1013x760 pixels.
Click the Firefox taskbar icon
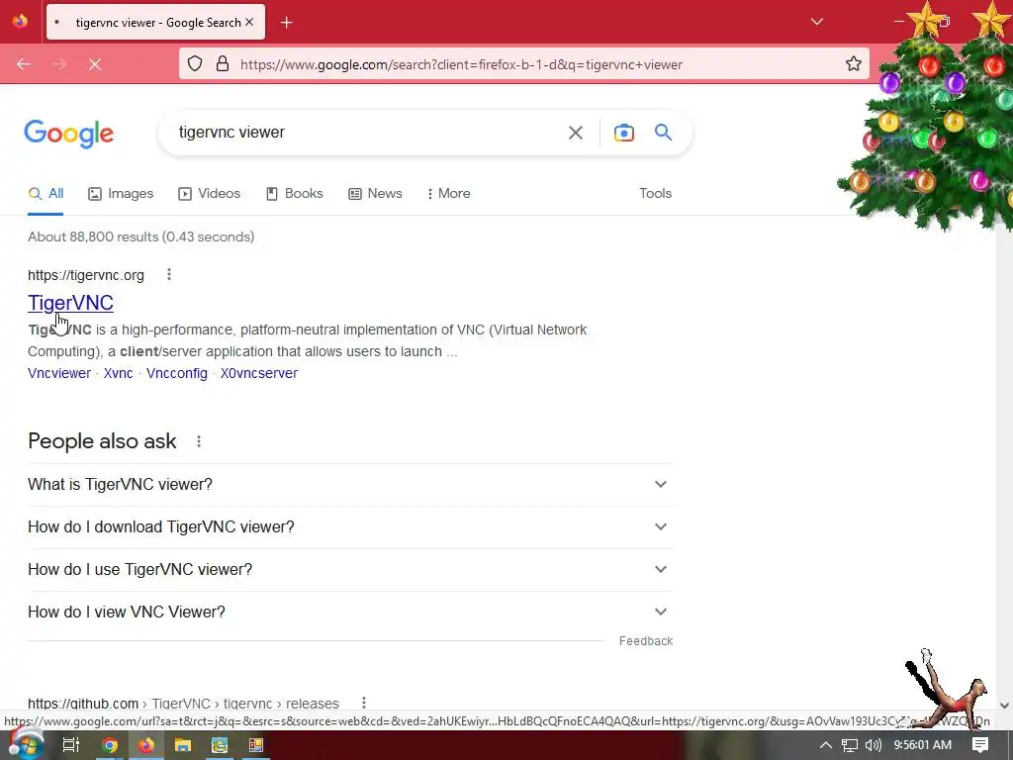pos(146,745)
